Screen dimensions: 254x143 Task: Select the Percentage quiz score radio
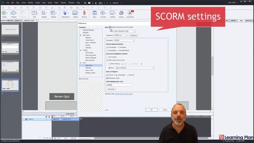pos(116,75)
